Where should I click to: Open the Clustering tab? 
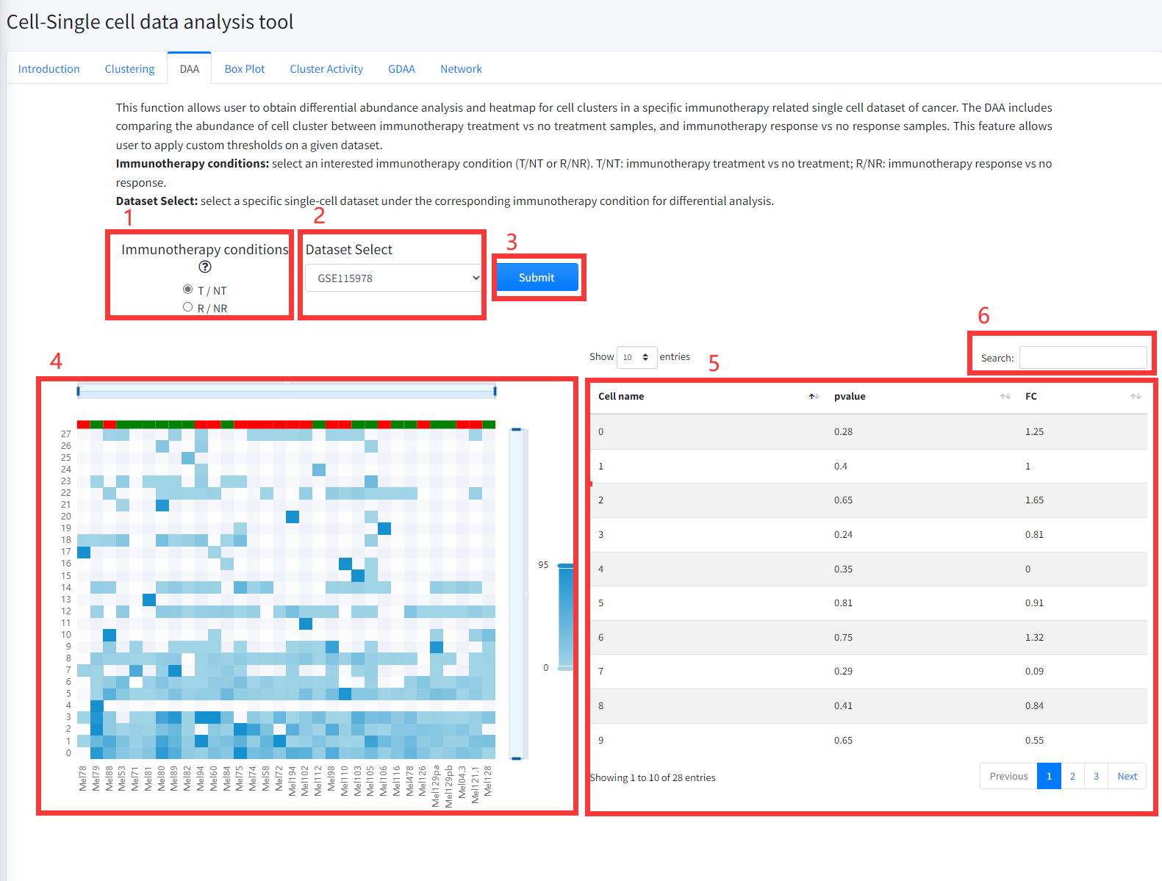coord(129,69)
